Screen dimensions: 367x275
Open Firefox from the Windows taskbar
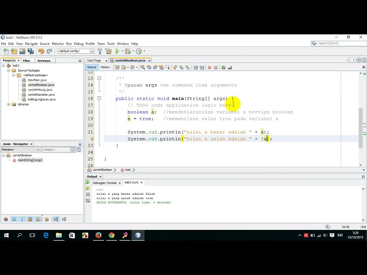point(98,235)
